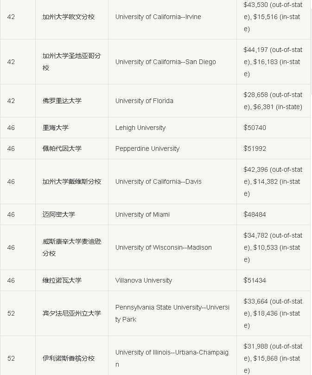Click the University of California--Irvine cell

pos(158,17)
